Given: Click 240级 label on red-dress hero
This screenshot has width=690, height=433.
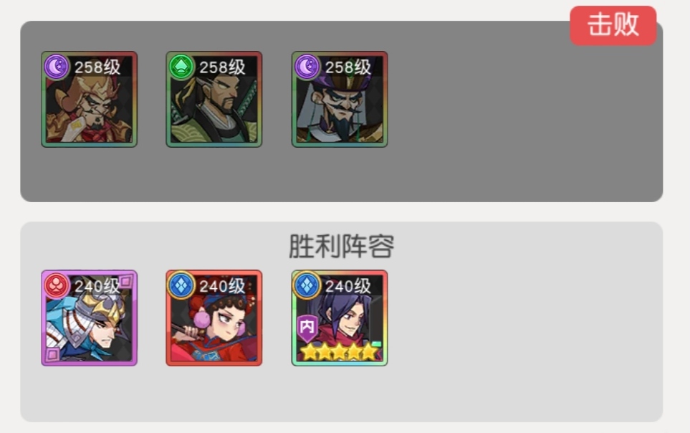Looking at the screenshot, I should (x=222, y=286).
